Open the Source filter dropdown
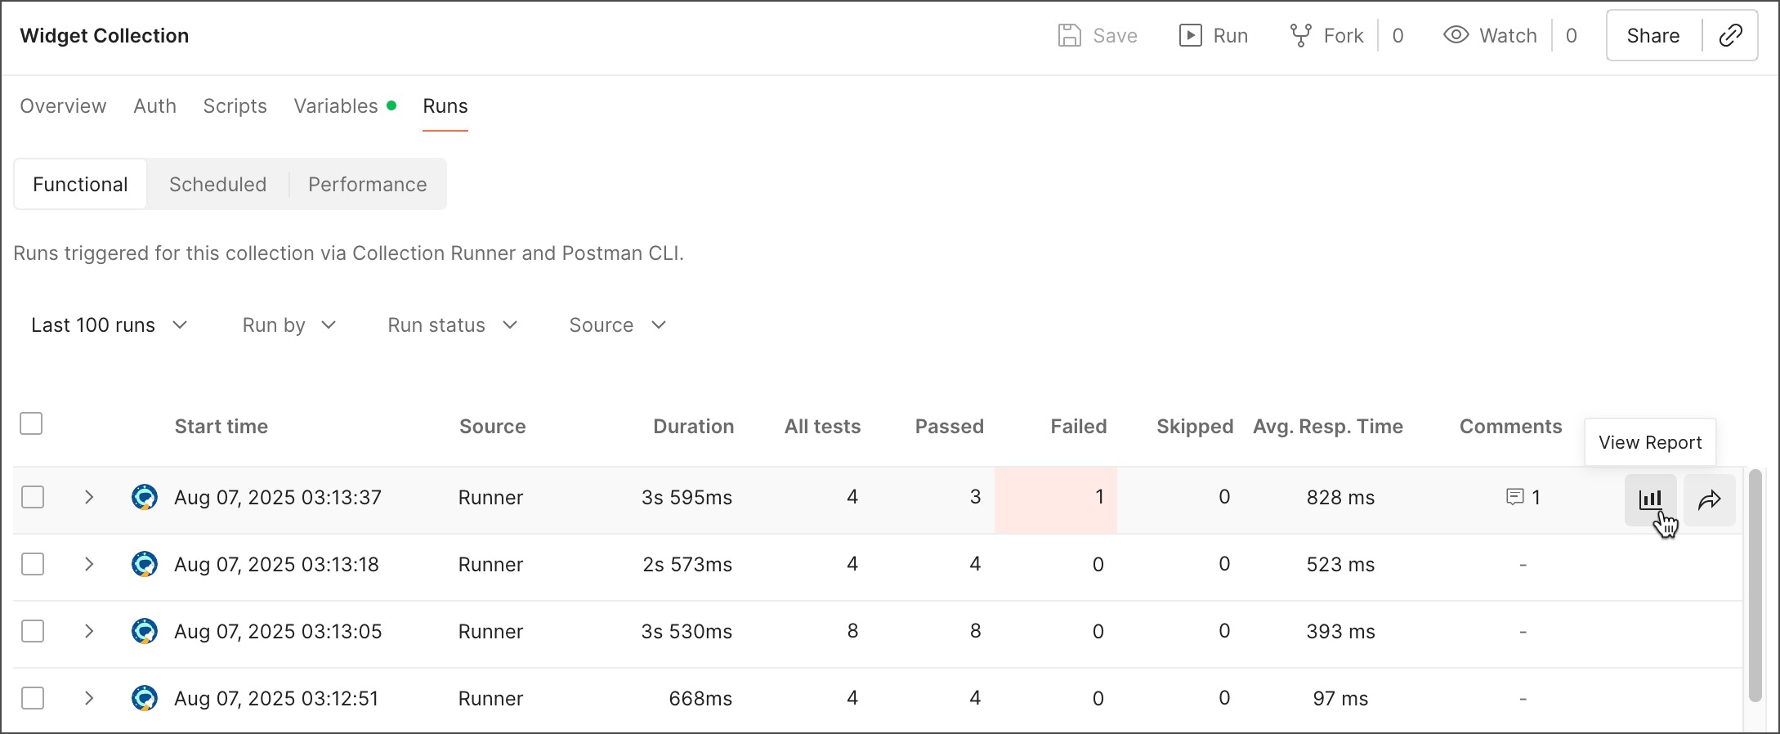The width and height of the screenshot is (1780, 734). [618, 325]
